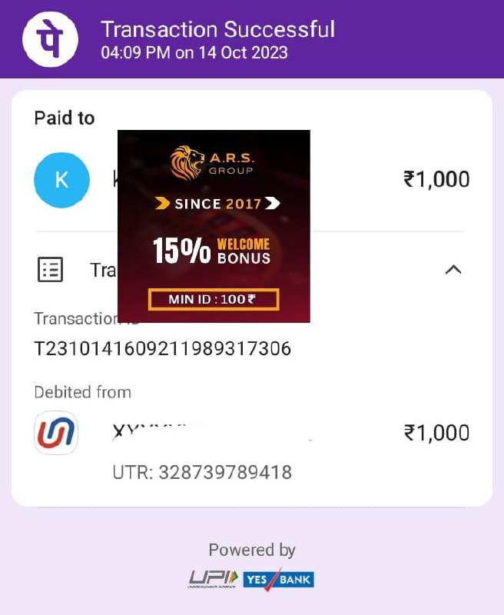Click the Union Bank logo icon
This screenshot has width=504, height=615.
point(56,433)
